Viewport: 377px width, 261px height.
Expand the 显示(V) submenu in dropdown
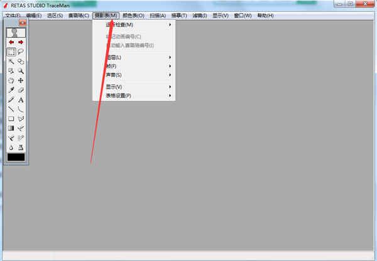[134, 87]
